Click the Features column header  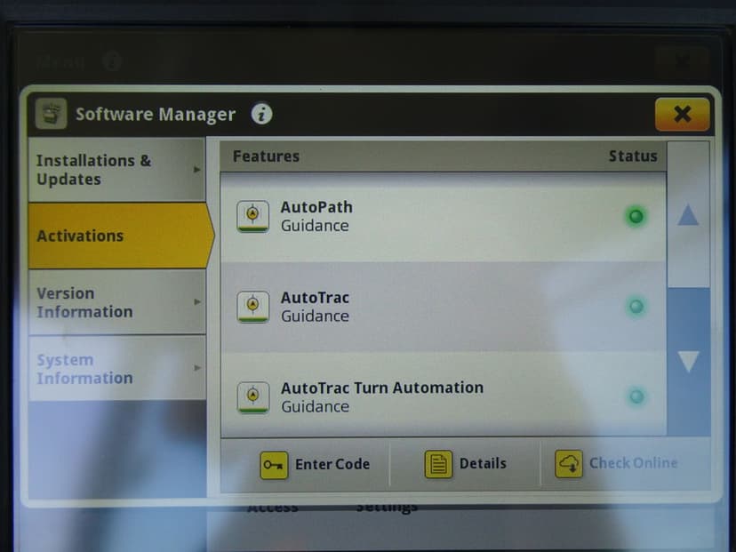266,156
